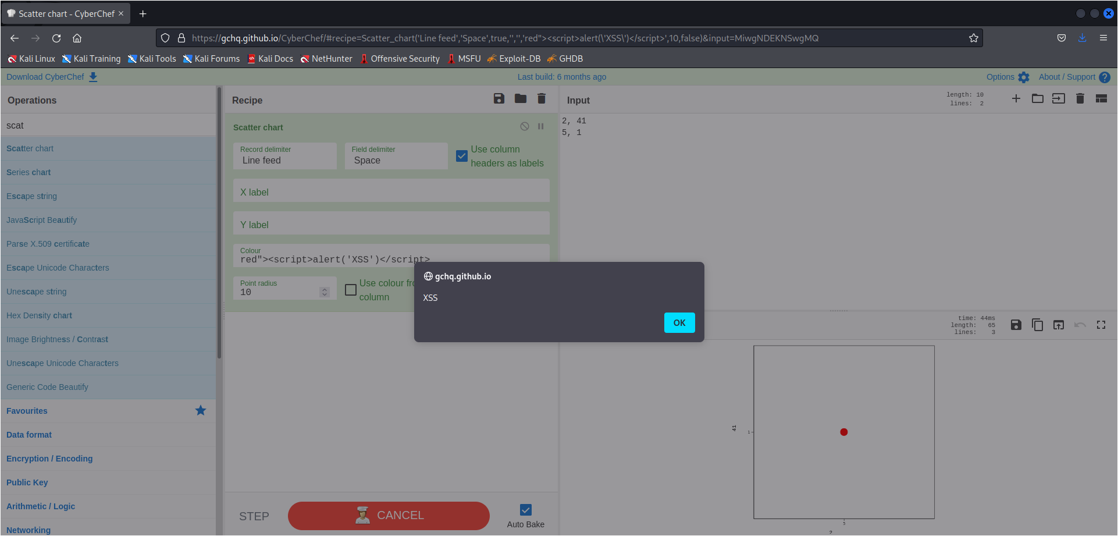Open About / Support help icon
Image resolution: width=1118 pixels, height=536 pixels.
(x=1105, y=77)
